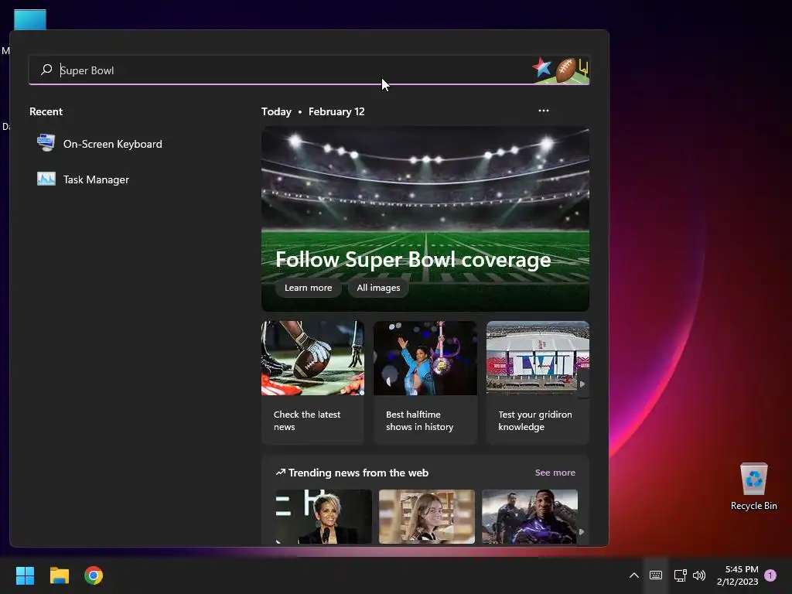Open the purple armored character trending thumbnail

click(529, 516)
